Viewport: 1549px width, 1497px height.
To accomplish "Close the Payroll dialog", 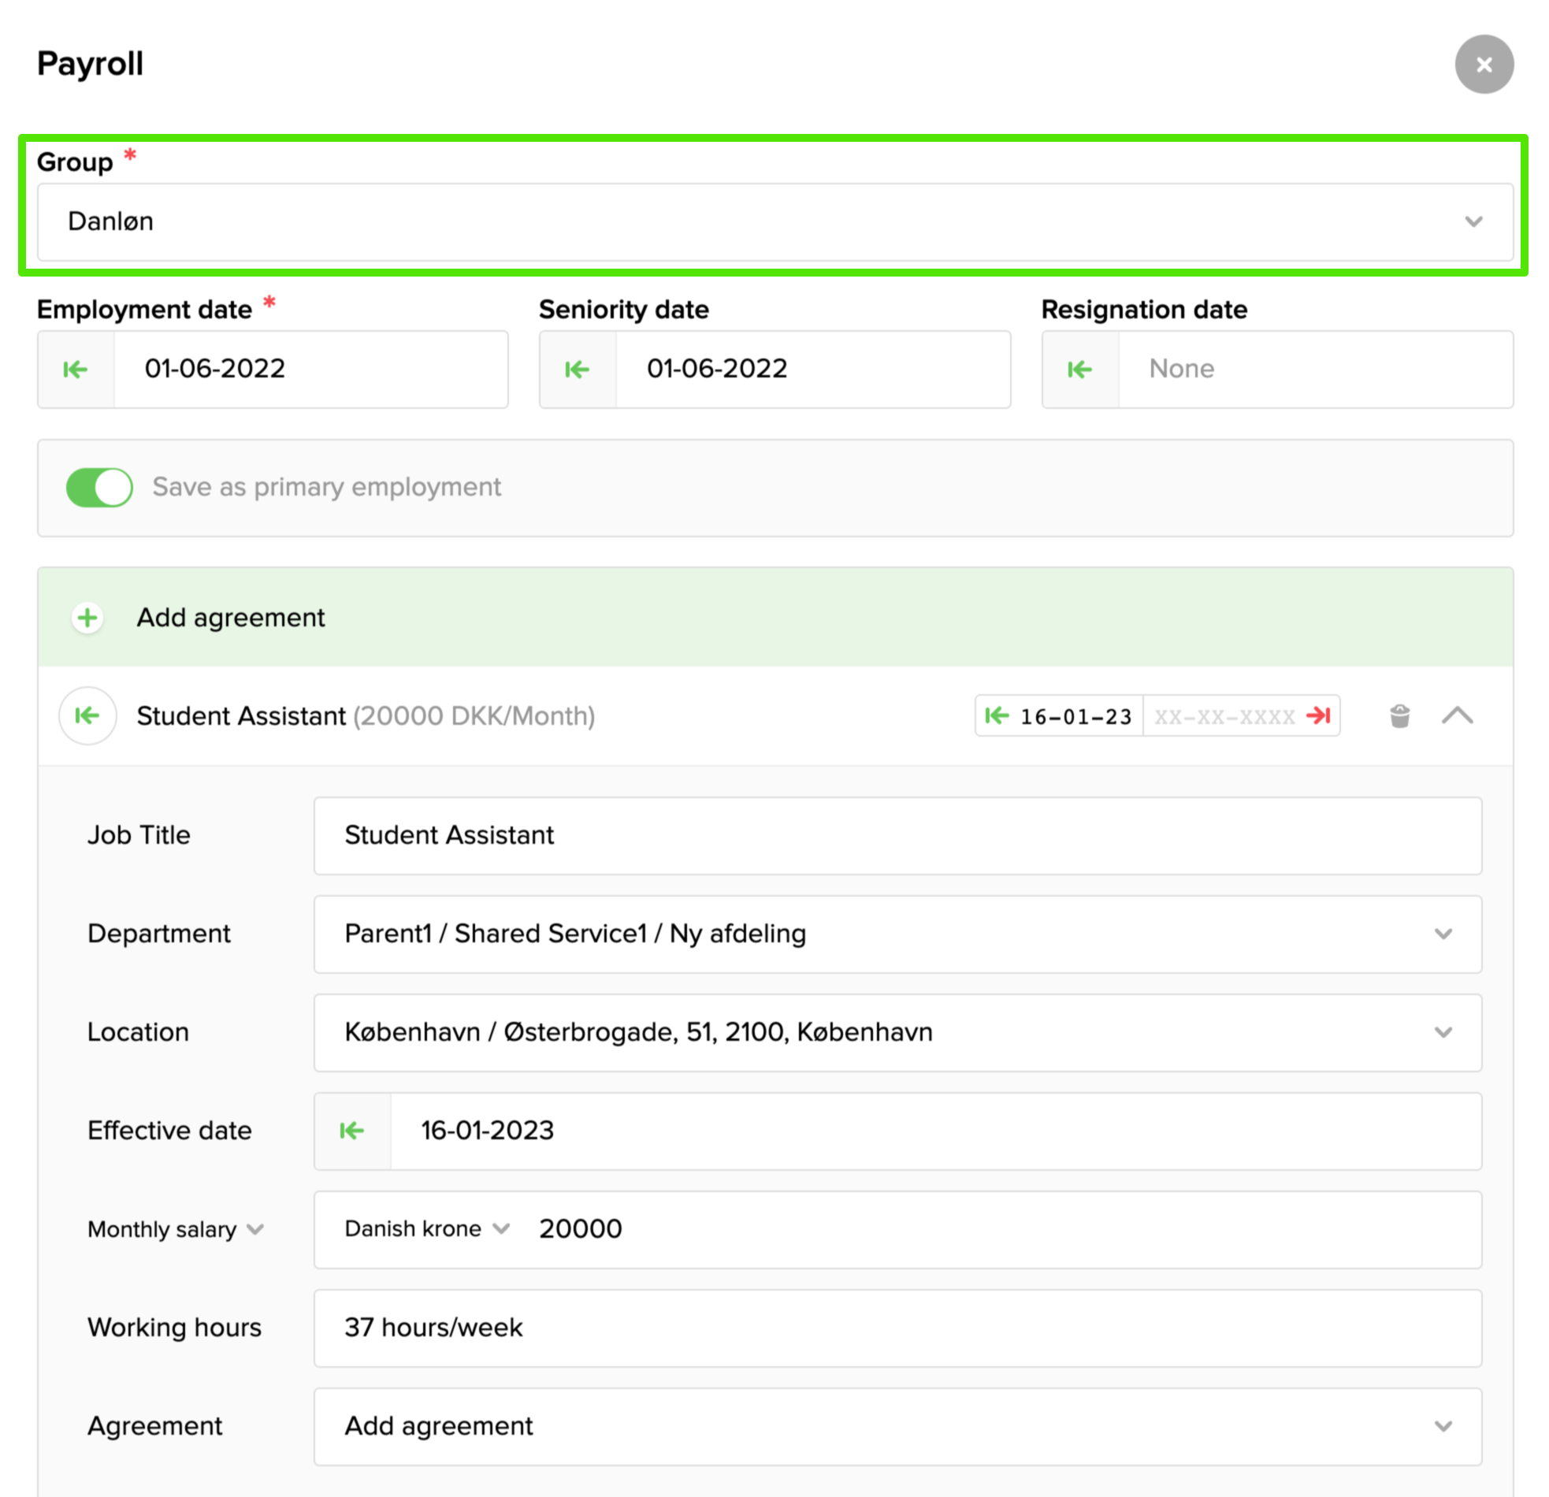I will click(x=1484, y=64).
